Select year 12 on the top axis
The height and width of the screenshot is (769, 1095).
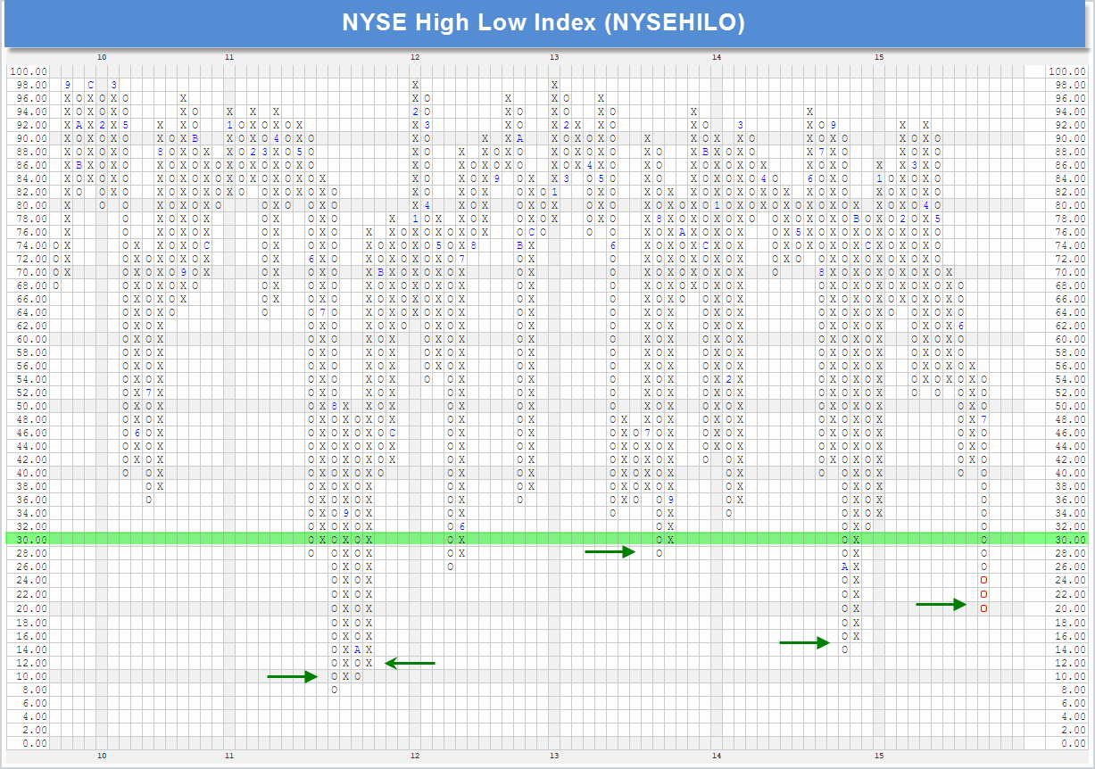click(x=415, y=57)
